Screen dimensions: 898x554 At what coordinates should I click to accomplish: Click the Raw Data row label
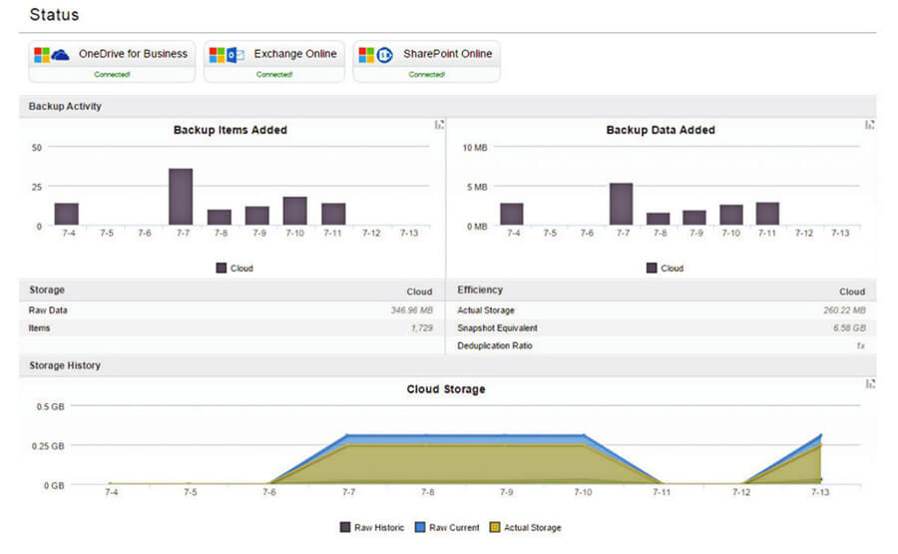click(48, 310)
